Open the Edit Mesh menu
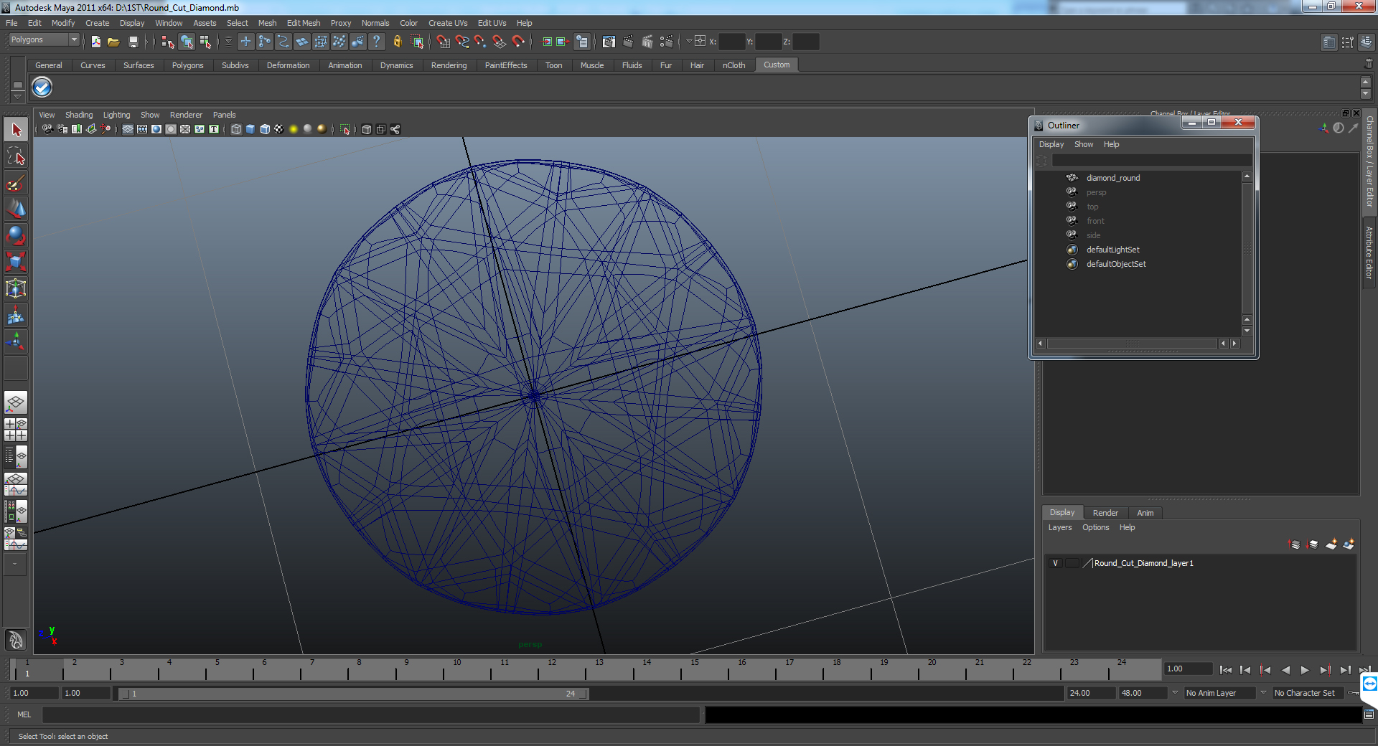The image size is (1378, 746). tap(304, 23)
